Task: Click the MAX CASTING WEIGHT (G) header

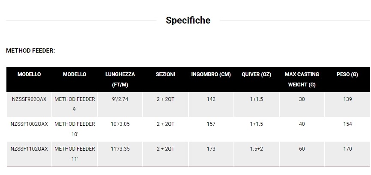Action: (302, 79)
